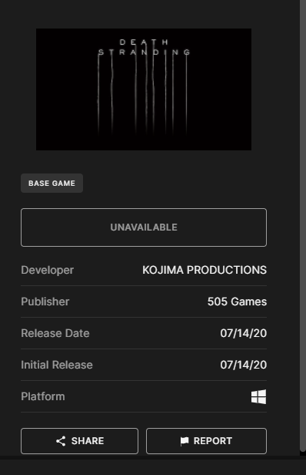
Task: Open the 505 Games publisher link
Action: click(x=237, y=302)
